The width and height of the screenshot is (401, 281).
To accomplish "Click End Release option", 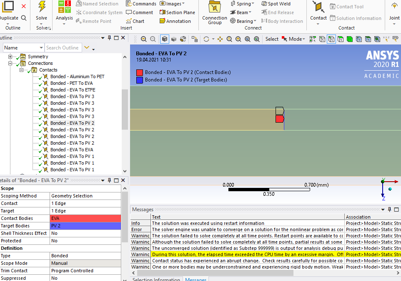I will click(278, 12).
